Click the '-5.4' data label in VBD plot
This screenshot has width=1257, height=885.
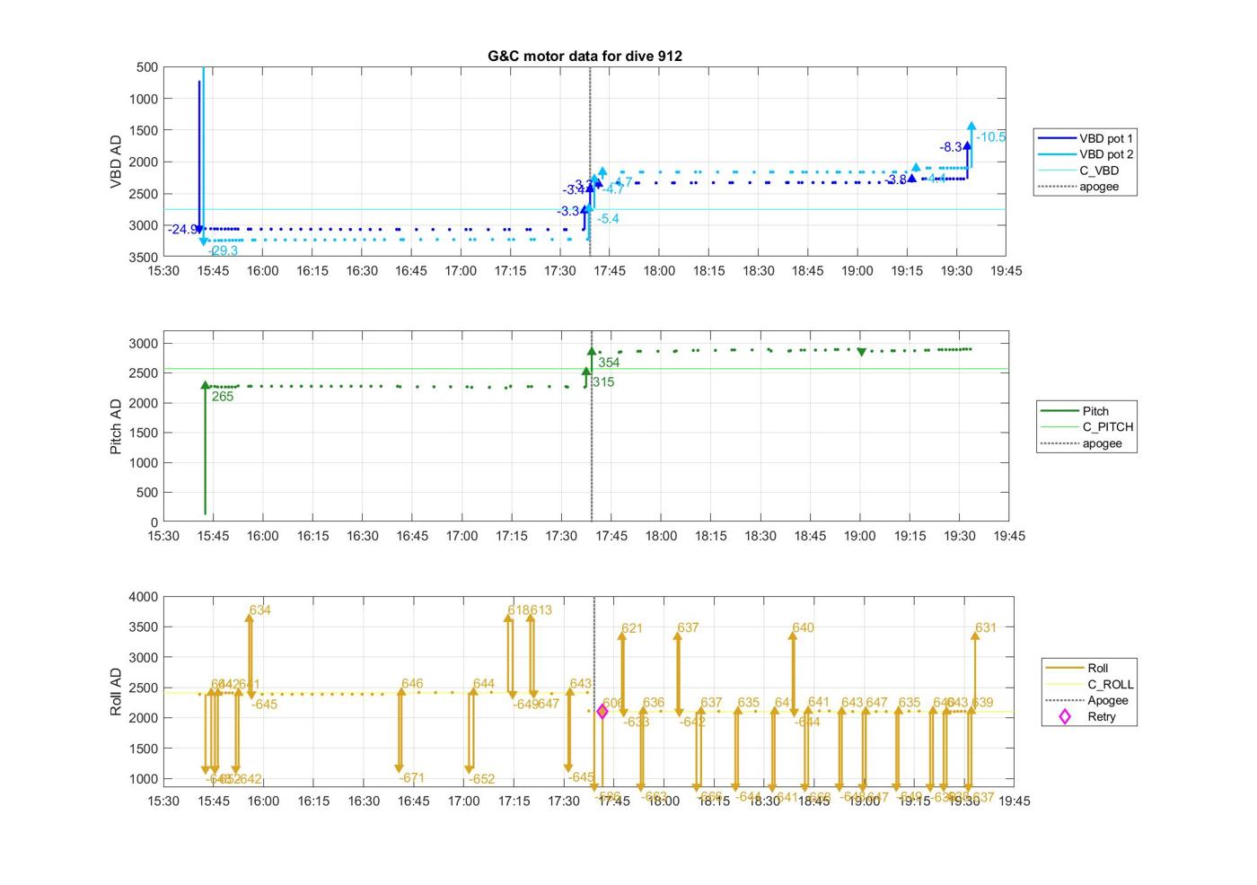(608, 219)
